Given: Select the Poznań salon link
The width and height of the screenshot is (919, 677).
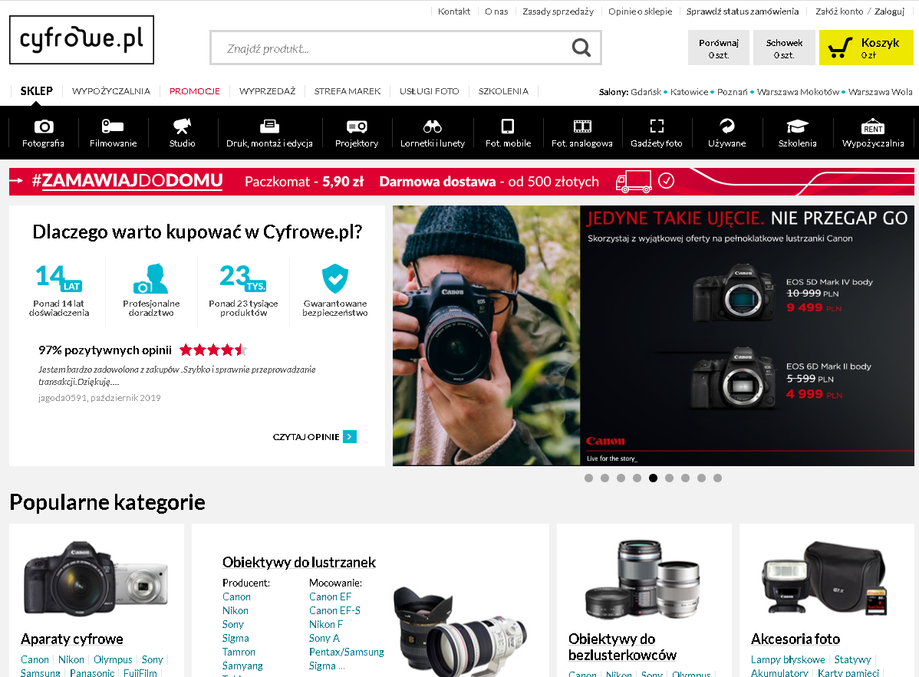Looking at the screenshot, I should pos(733,92).
